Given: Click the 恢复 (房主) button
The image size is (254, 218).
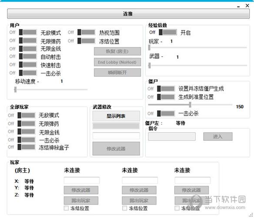Looking at the screenshot, I should point(117,51).
